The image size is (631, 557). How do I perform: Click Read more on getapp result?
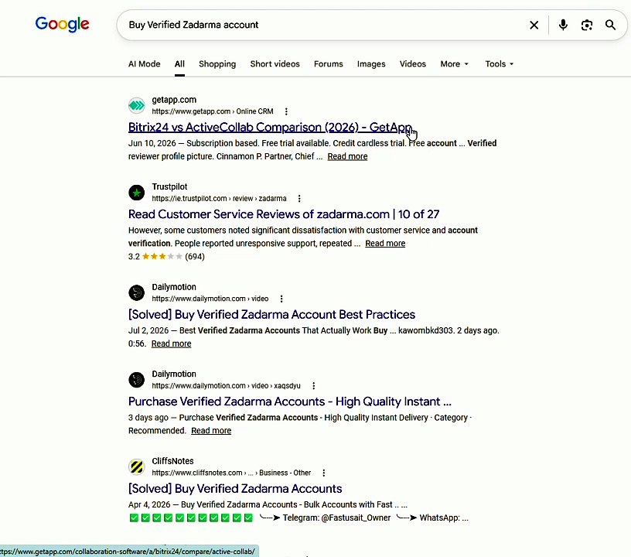[x=347, y=156]
